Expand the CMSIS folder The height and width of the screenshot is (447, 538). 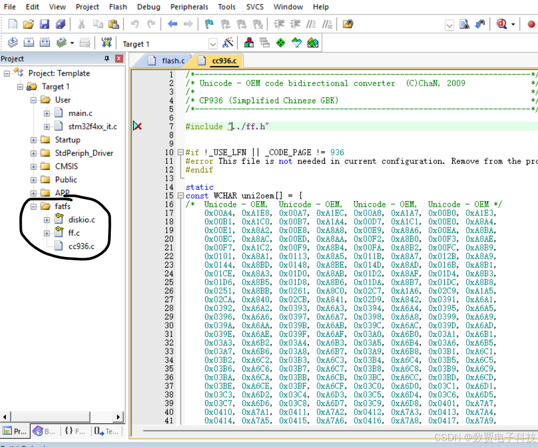(33, 167)
